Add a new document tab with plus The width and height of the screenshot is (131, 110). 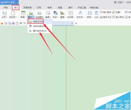[x=76, y=23]
